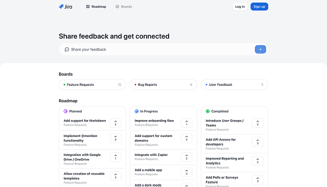Open Integration with Google Drive / OneDrive

(82, 157)
